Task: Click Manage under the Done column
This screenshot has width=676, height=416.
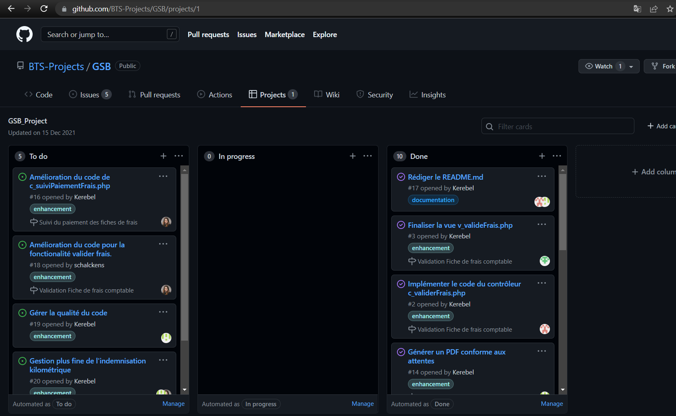Action: click(x=552, y=404)
